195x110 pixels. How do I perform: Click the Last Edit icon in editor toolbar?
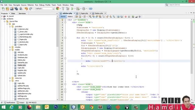pos(76,16)
